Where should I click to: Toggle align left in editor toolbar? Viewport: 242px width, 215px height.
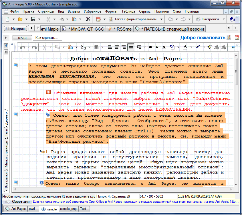pyautogui.click(x=110, y=47)
